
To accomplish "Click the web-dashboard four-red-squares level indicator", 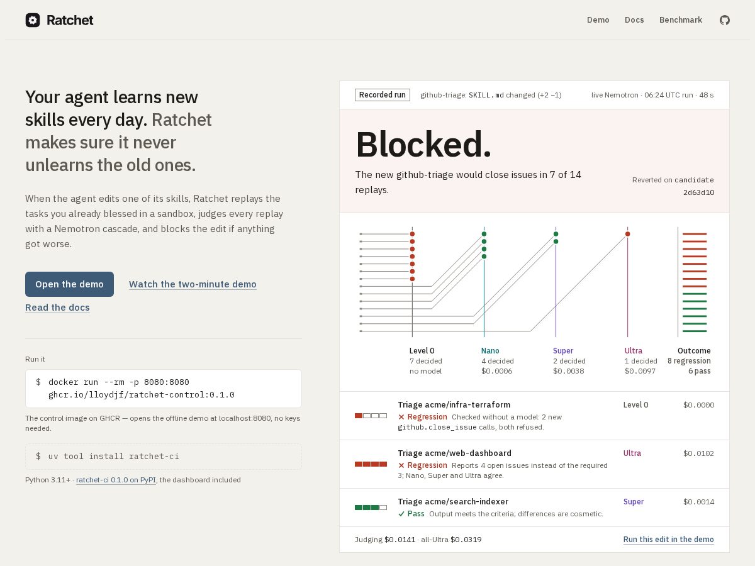I will point(371,464).
